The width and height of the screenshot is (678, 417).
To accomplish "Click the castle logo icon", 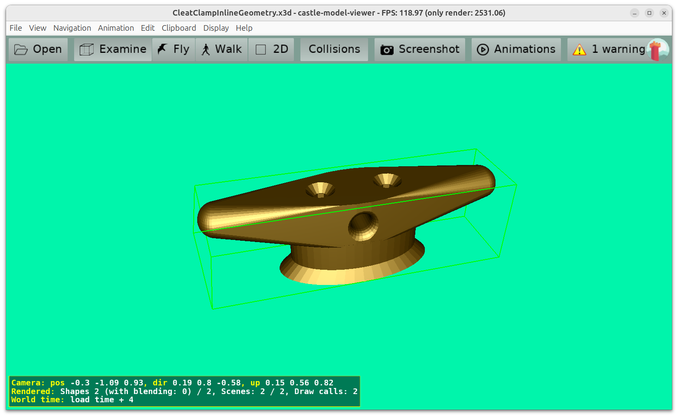I will 657,50.
